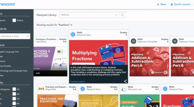Toggle the 7th grade checkbox
The height and width of the screenshot is (107, 194).
[14, 99]
